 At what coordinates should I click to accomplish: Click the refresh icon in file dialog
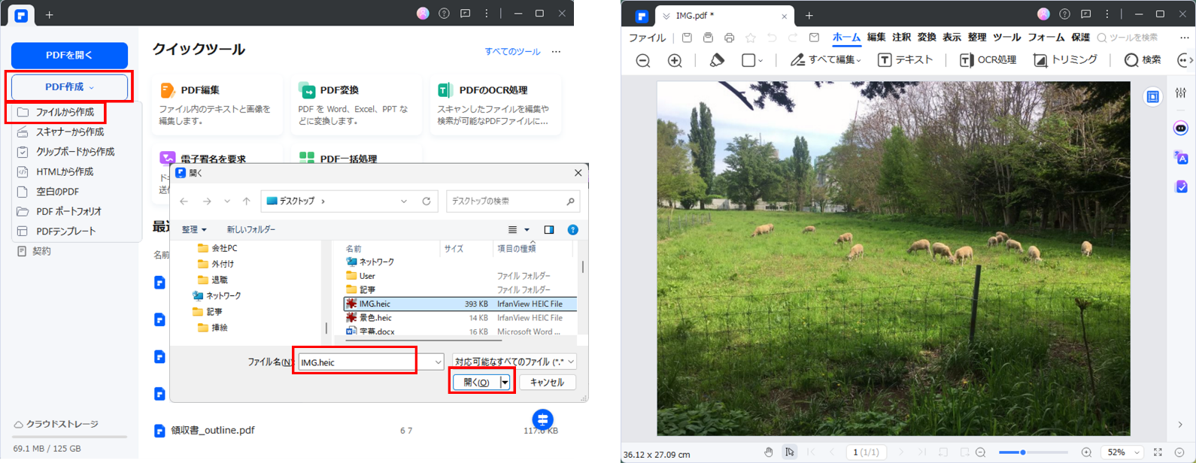[426, 201]
